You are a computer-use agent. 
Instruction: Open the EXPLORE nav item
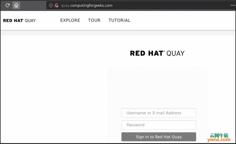coord(70,20)
